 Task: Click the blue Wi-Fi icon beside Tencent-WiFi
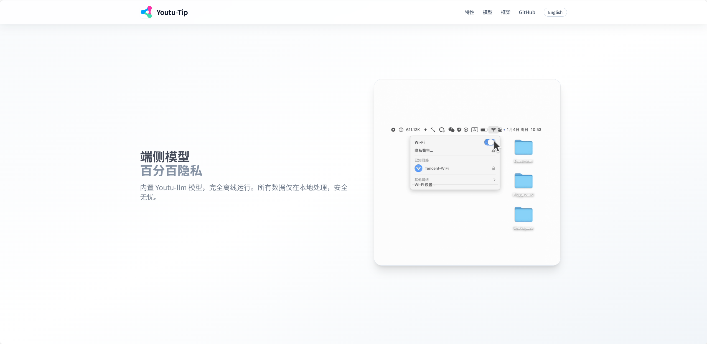pos(418,168)
